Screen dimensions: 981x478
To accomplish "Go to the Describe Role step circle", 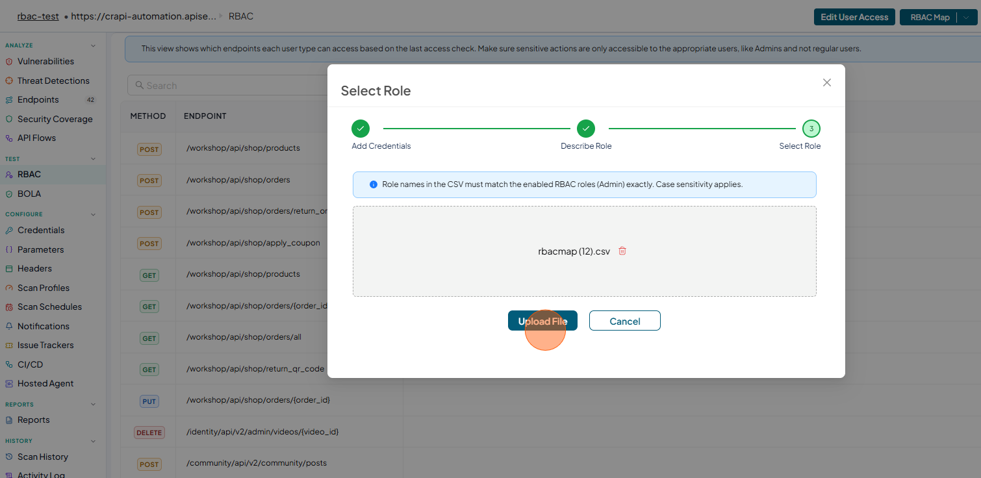I will 586,129.
